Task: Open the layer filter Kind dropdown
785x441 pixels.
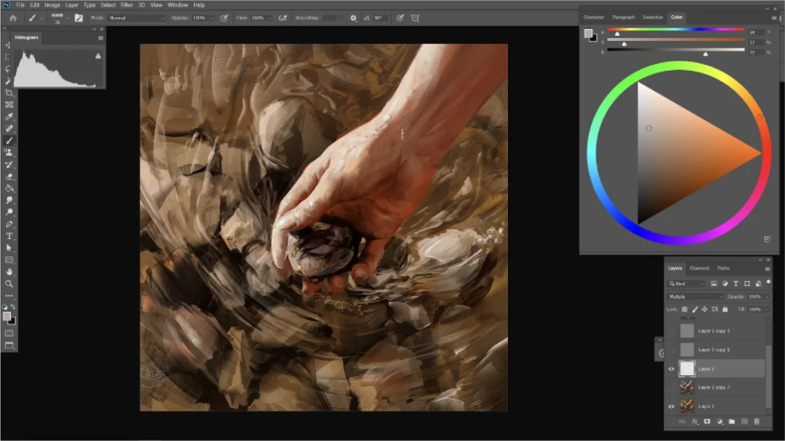Action: [x=687, y=284]
